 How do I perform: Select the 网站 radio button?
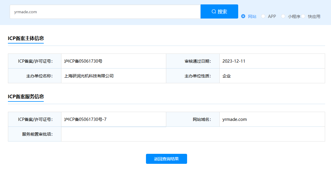point(243,16)
